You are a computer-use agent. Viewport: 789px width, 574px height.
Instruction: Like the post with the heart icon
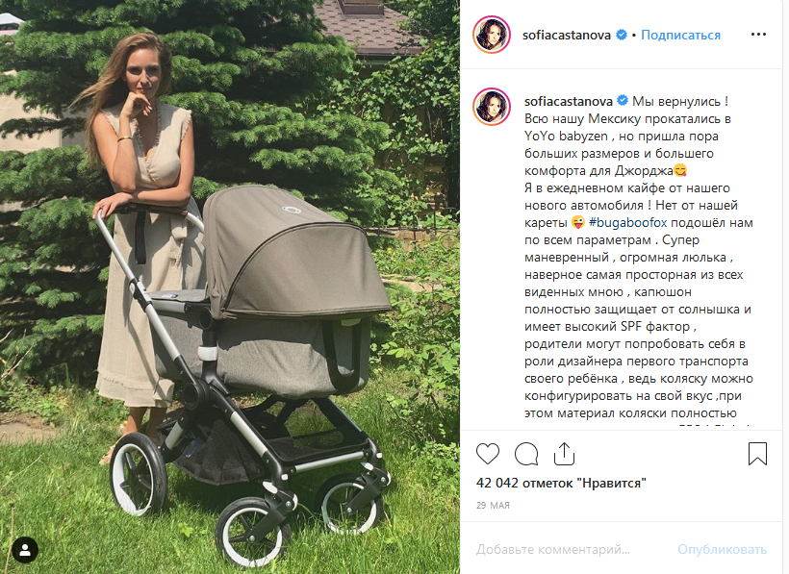[488, 454]
